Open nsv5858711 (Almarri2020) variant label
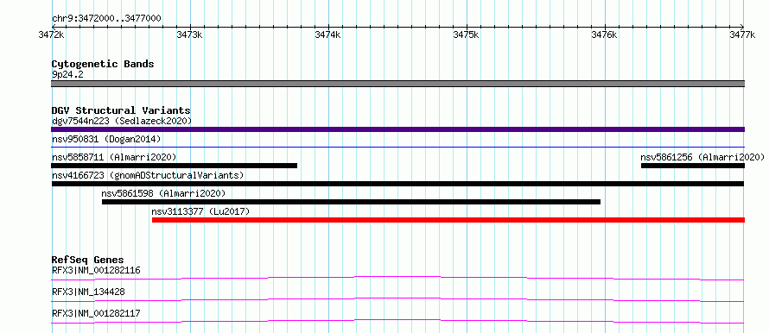 (x=114, y=157)
